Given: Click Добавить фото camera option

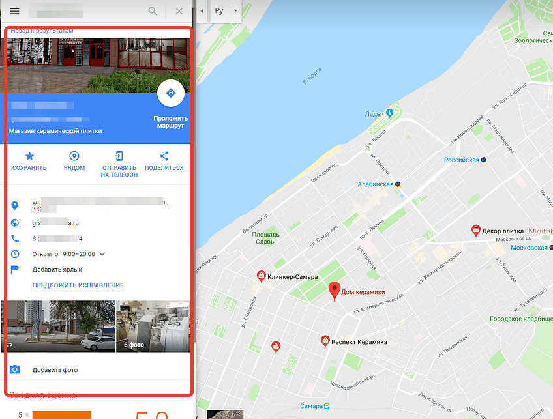Looking at the screenshot, I should click(x=55, y=370).
